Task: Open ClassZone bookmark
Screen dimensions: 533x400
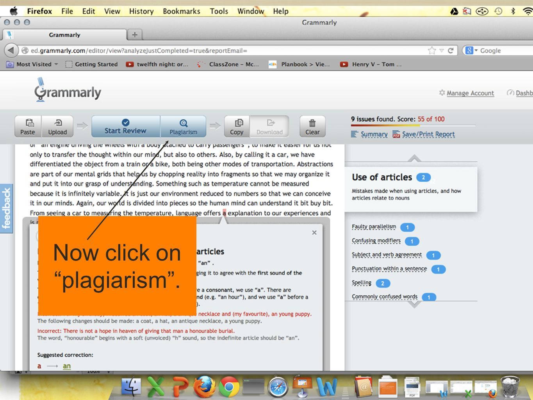Action: tap(228, 64)
